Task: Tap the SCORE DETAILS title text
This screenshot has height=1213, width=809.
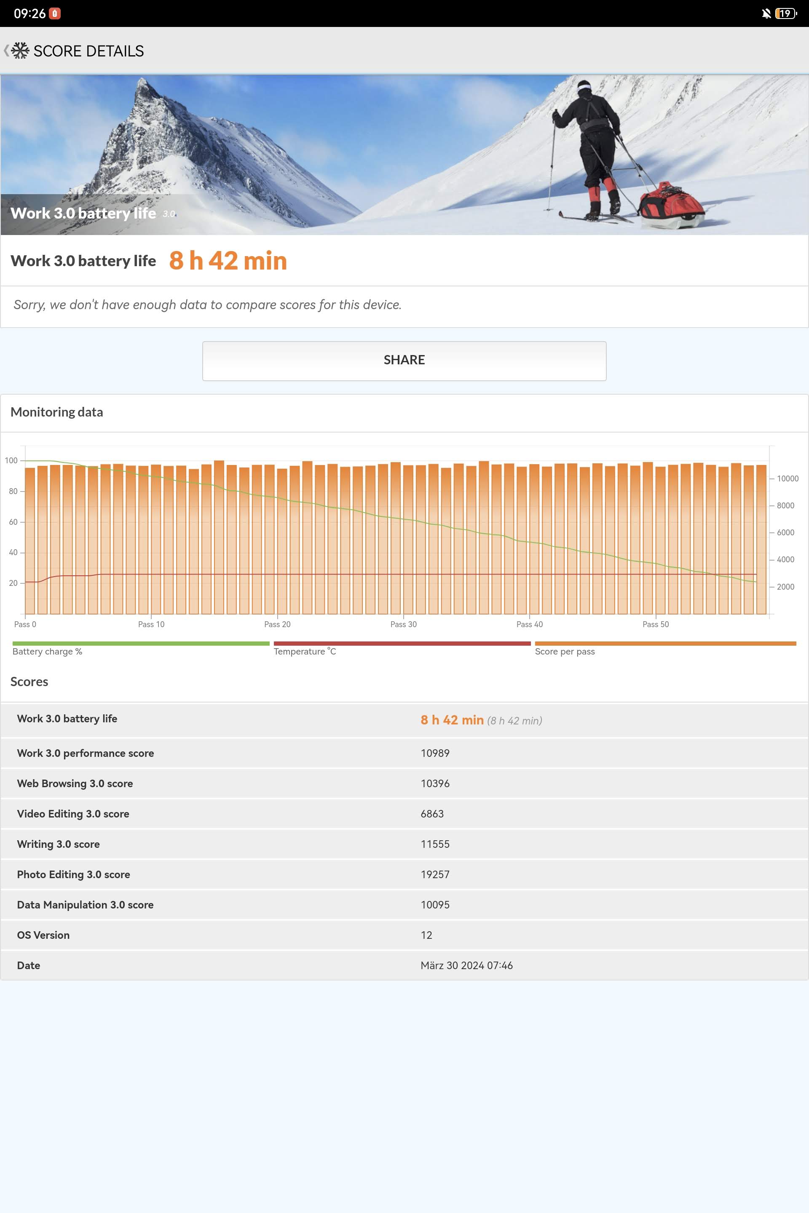Action: point(89,51)
